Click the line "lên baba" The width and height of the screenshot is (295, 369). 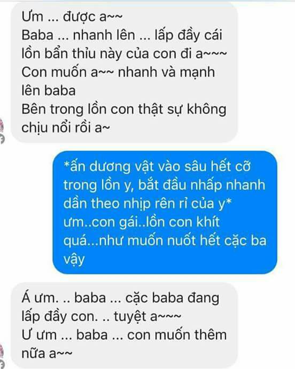pyautogui.click(x=49, y=91)
